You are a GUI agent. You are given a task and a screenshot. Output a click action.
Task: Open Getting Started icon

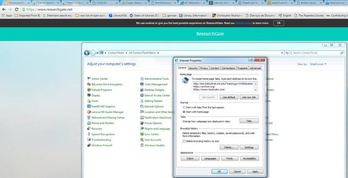[x=142, y=101]
